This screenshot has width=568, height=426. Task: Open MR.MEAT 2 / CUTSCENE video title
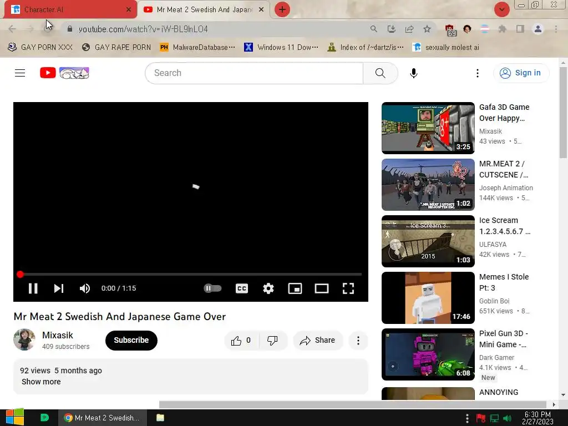click(504, 169)
